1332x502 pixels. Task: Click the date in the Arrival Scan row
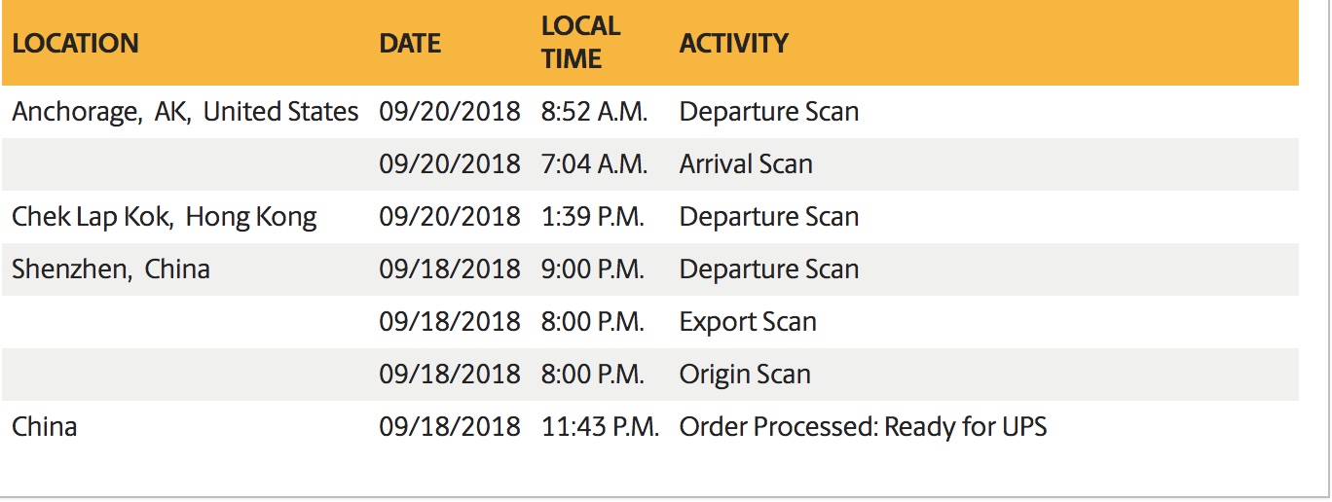(450, 164)
